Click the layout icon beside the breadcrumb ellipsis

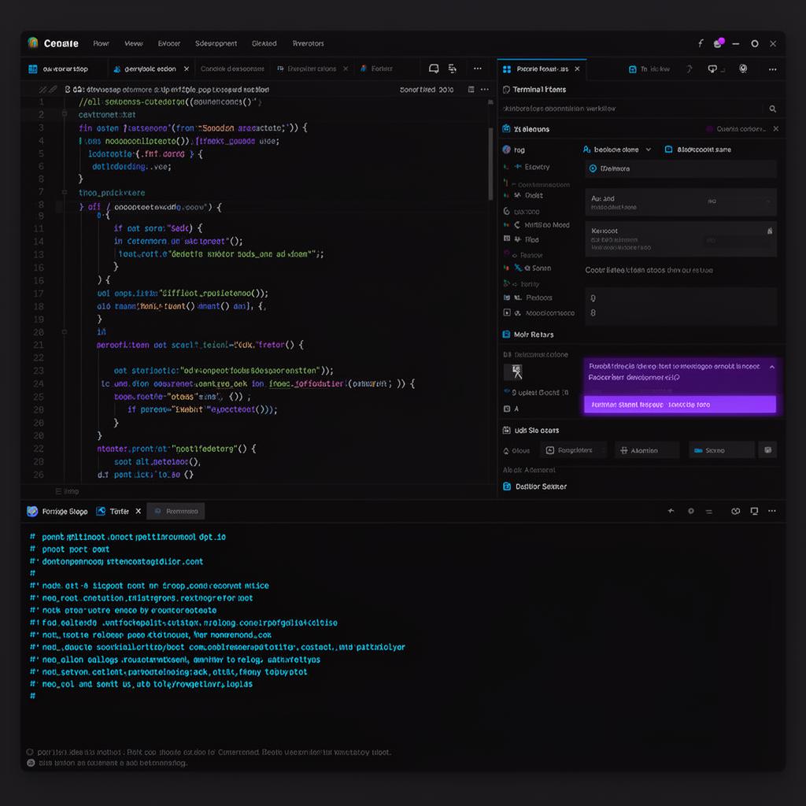471,90
